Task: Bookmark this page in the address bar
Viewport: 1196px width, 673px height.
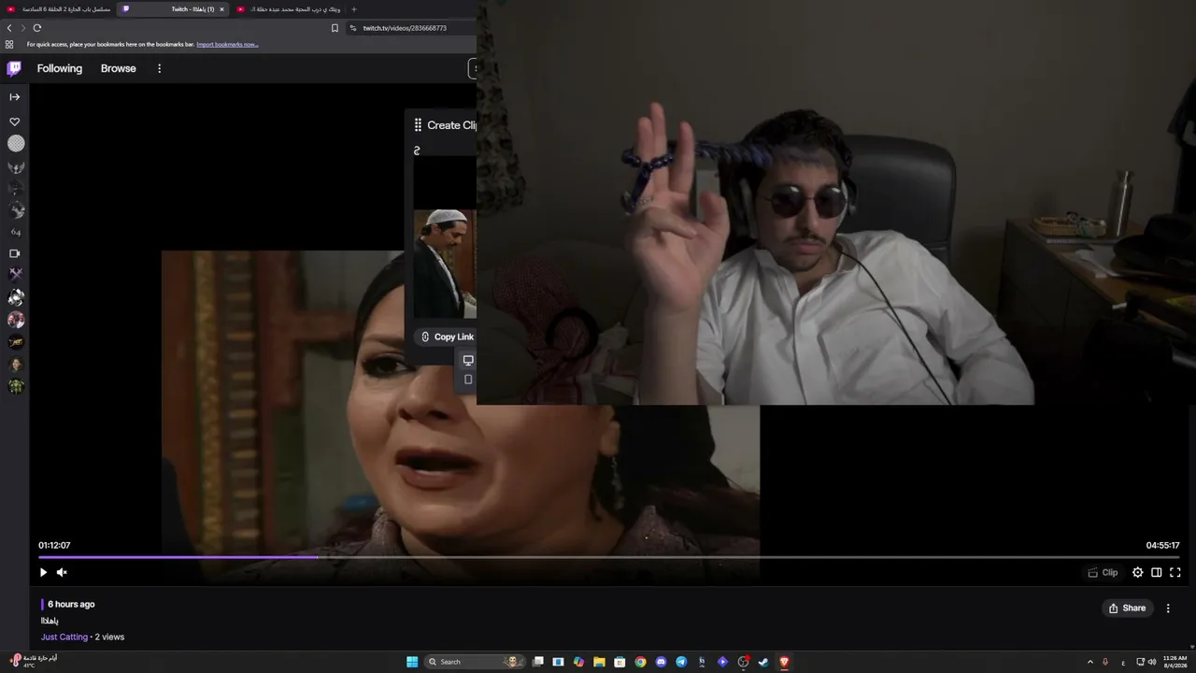Action: [335, 28]
